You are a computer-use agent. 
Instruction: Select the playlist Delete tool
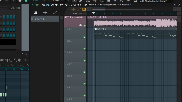tap(52, 5)
